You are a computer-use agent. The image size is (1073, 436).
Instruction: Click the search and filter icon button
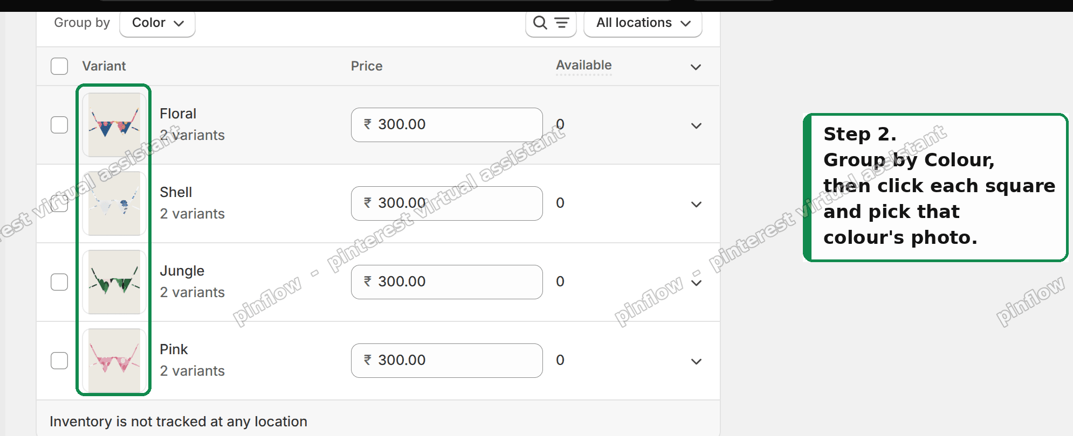[551, 23]
